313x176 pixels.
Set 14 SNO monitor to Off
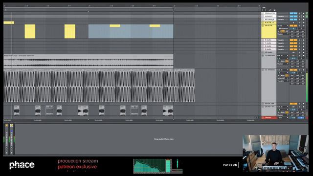coord(287,112)
